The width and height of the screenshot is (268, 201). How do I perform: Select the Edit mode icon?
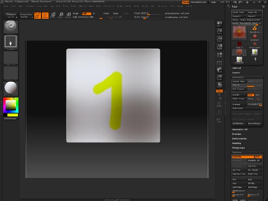point(37,15)
